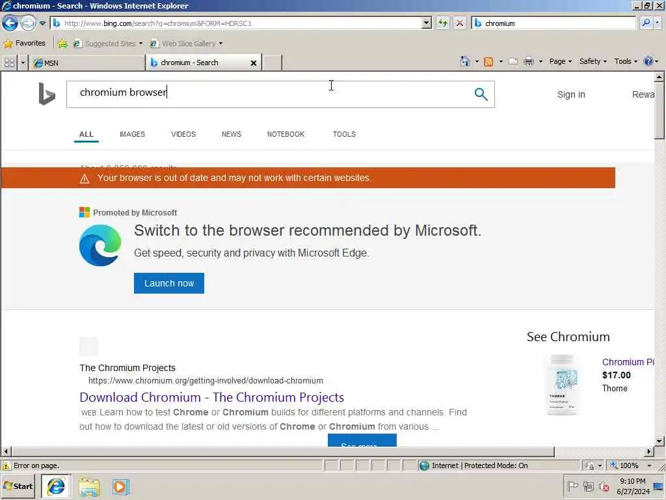This screenshot has height=500, width=666.
Task: Switch to the MSN tab
Action: (x=88, y=63)
